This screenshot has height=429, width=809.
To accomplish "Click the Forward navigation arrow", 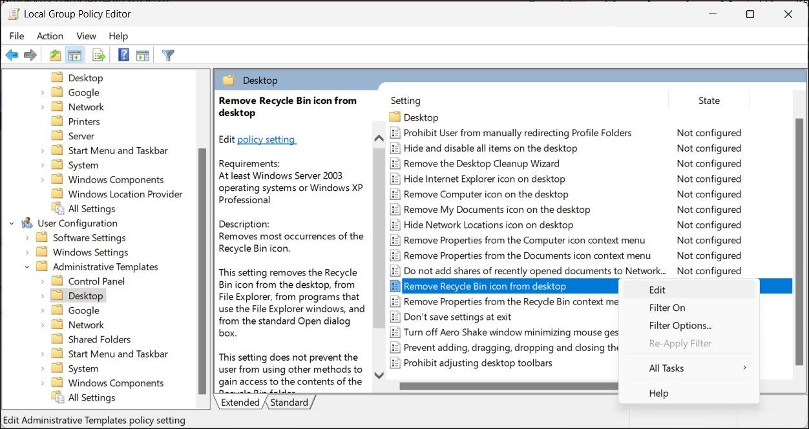I will pyautogui.click(x=29, y=55).
